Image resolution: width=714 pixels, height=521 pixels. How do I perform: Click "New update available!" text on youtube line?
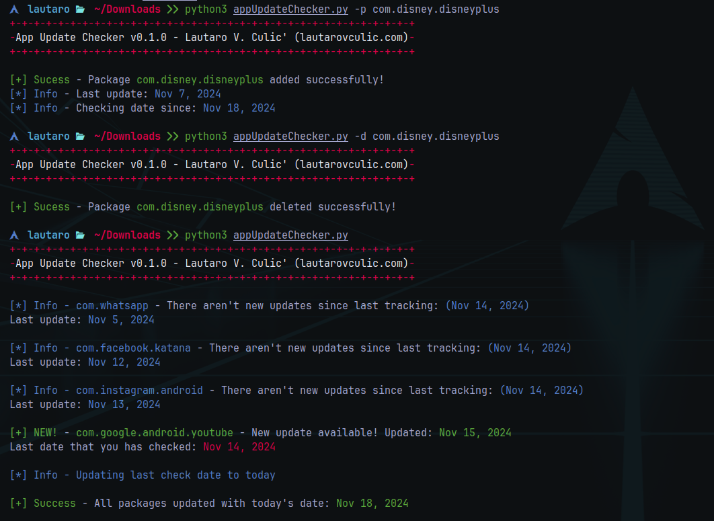pyautogui.click(x=315, y=433)
